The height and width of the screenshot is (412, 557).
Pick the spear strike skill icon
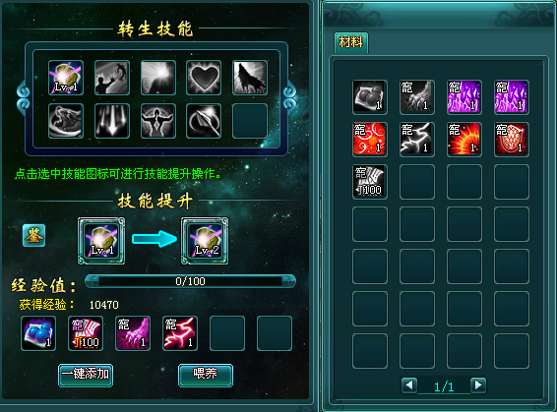204,121
